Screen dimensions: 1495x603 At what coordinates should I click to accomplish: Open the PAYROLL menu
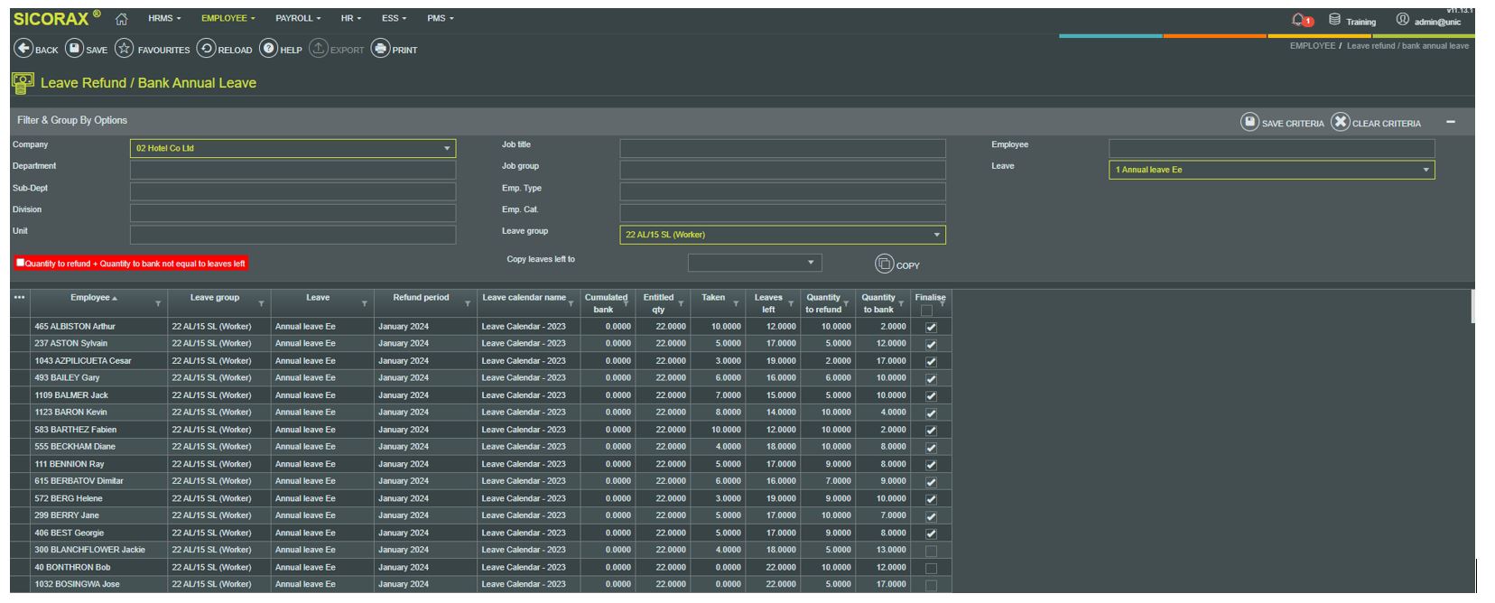point(297,18)
